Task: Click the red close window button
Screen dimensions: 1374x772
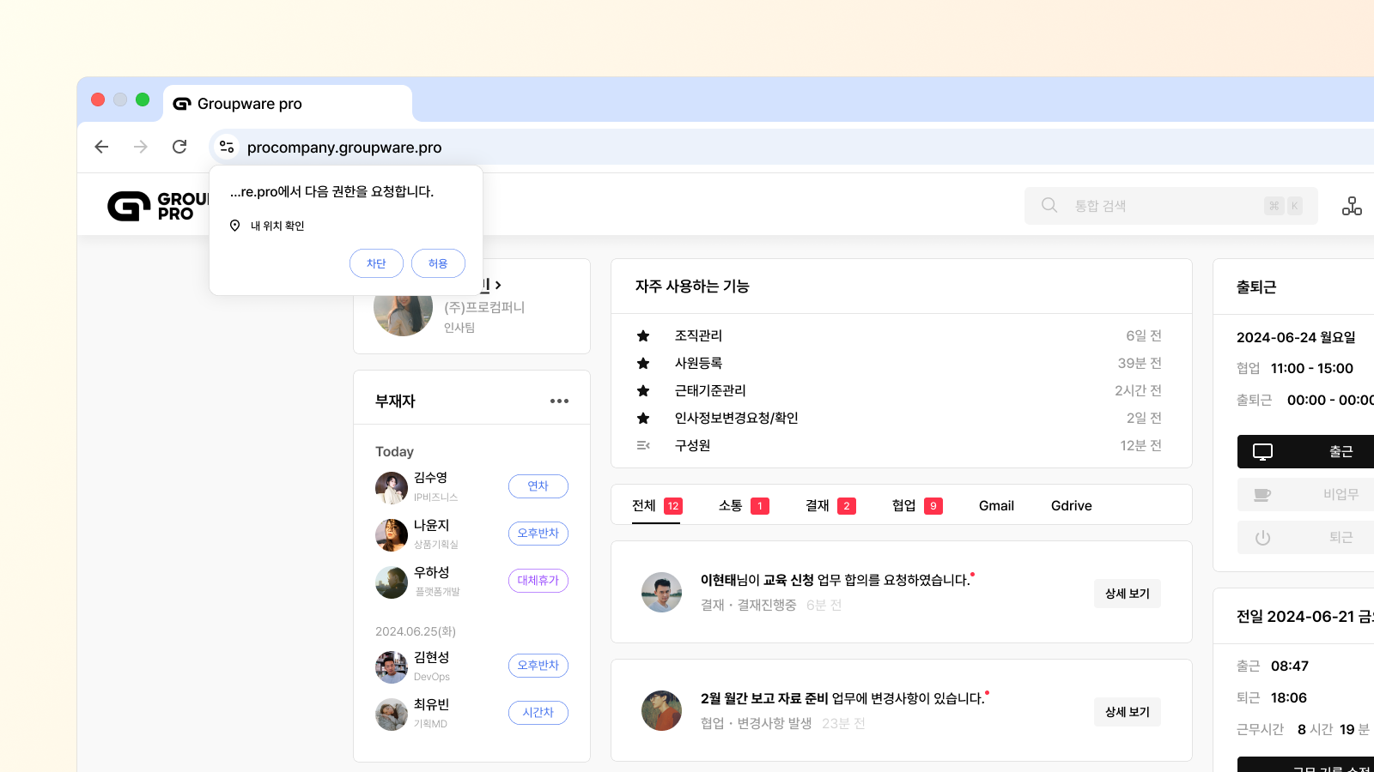Action: 98,100
